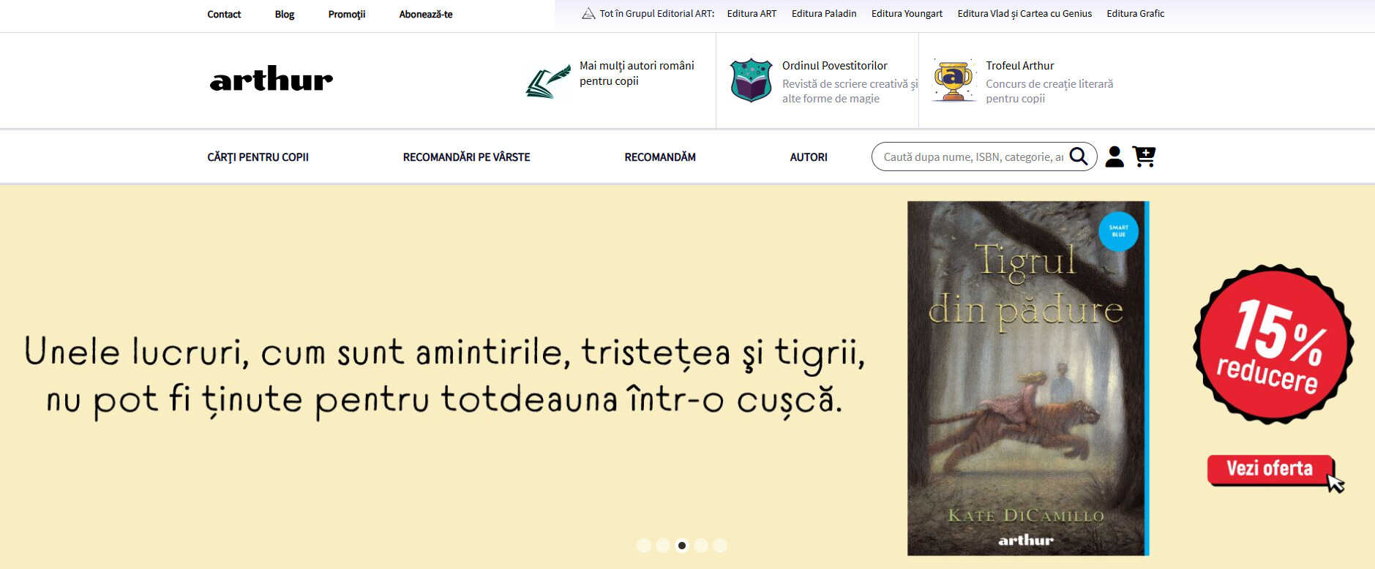1375x569 pixels.
Task: Click the Vezi oferta button
Action: (1270, 469)
